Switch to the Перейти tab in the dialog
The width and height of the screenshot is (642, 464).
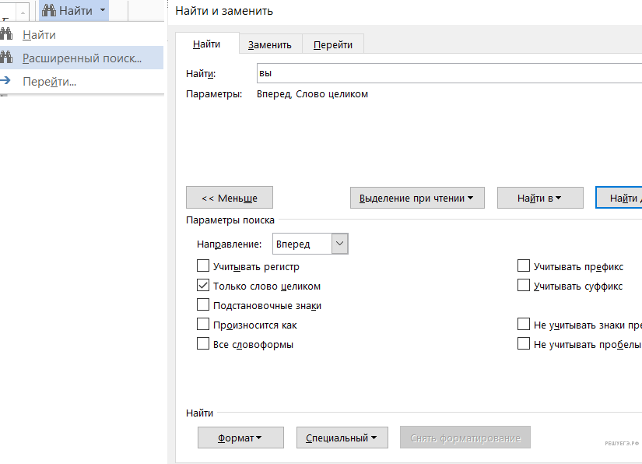pyautogui.click(x=333, y=44)
